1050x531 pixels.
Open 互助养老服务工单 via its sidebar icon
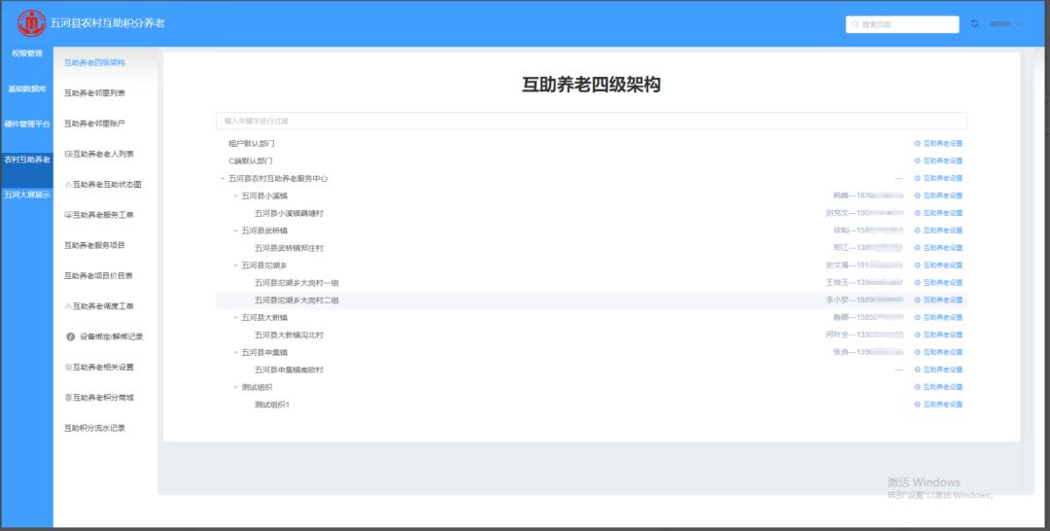pos(68,215)
